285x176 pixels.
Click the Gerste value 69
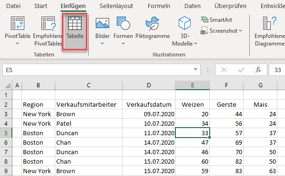226,142
